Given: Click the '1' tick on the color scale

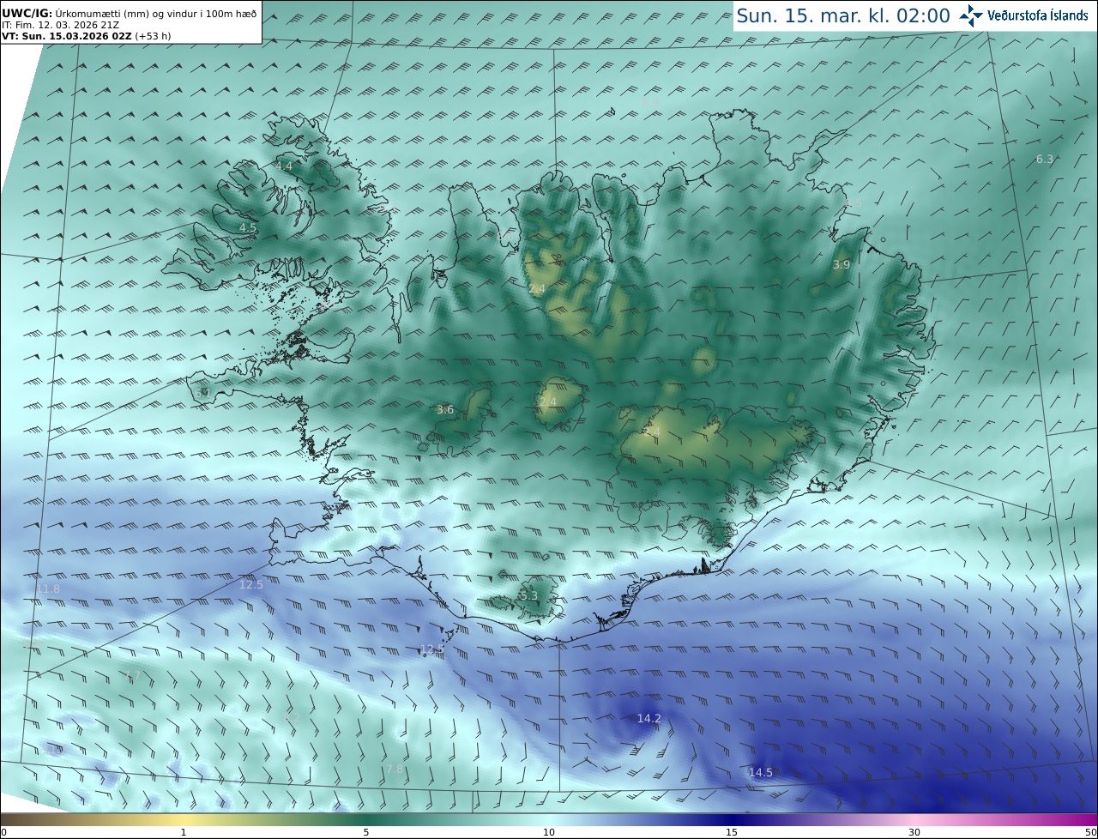Looking at the screenshot, I should (x=184, y=832).
